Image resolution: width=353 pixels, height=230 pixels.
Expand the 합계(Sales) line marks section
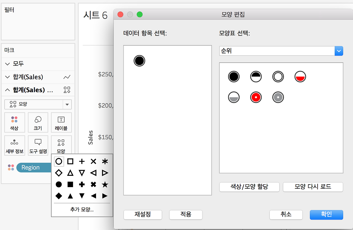(x=7, y=77)
